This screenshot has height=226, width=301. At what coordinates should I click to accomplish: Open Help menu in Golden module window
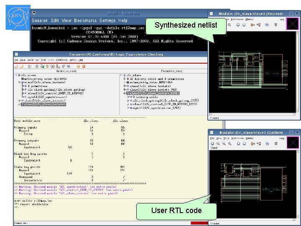tap(282, 138)
